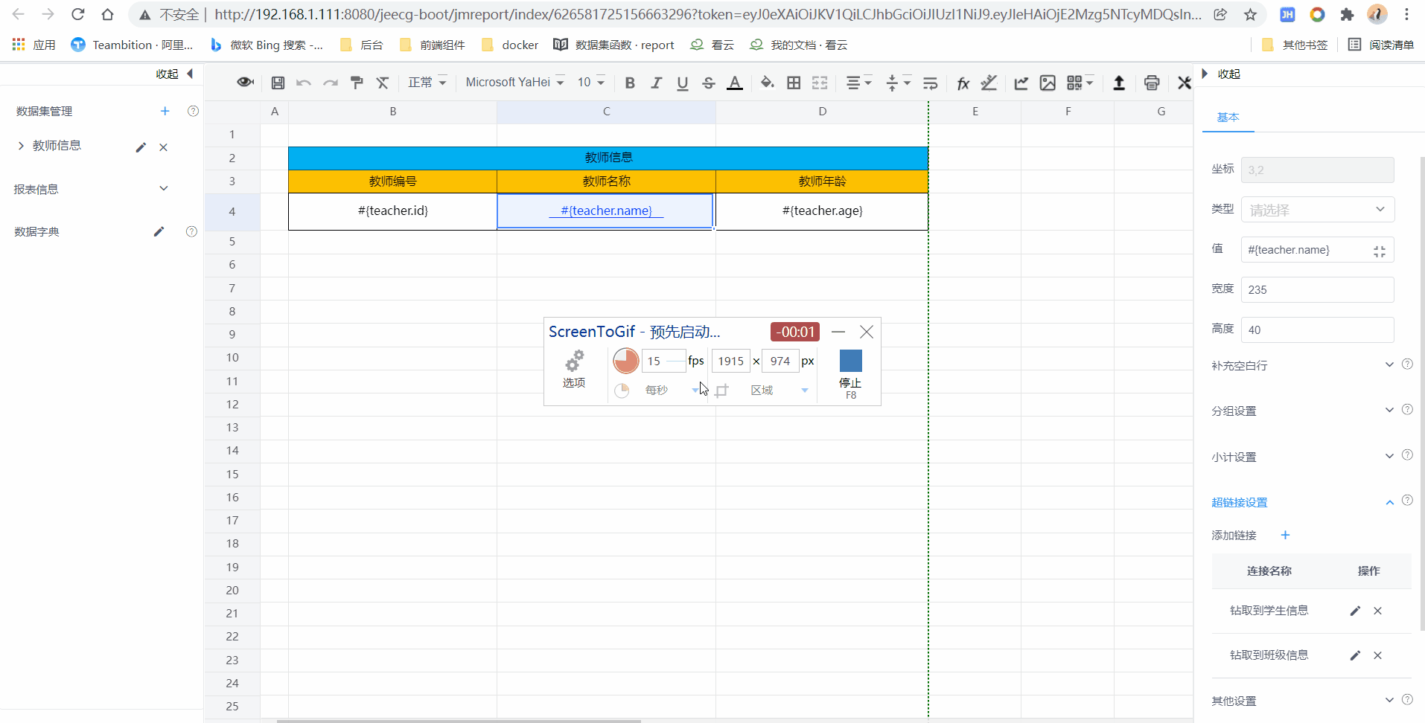Redo the last undone action
This screenshot has height=723, width=1425.
coord(330,83)
